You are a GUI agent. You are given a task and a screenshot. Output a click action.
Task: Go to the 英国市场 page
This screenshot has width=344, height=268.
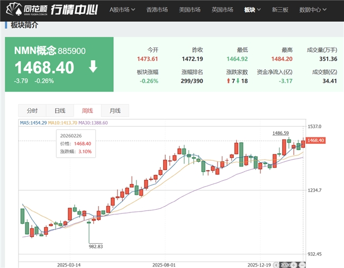click(222, 10)
